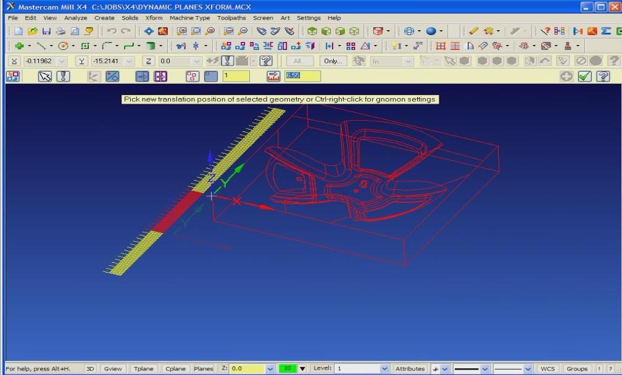The width and height of the screenshot is (622, 375).
Task: Open the Machine Type menu
Action: click(x=189, y=18)
